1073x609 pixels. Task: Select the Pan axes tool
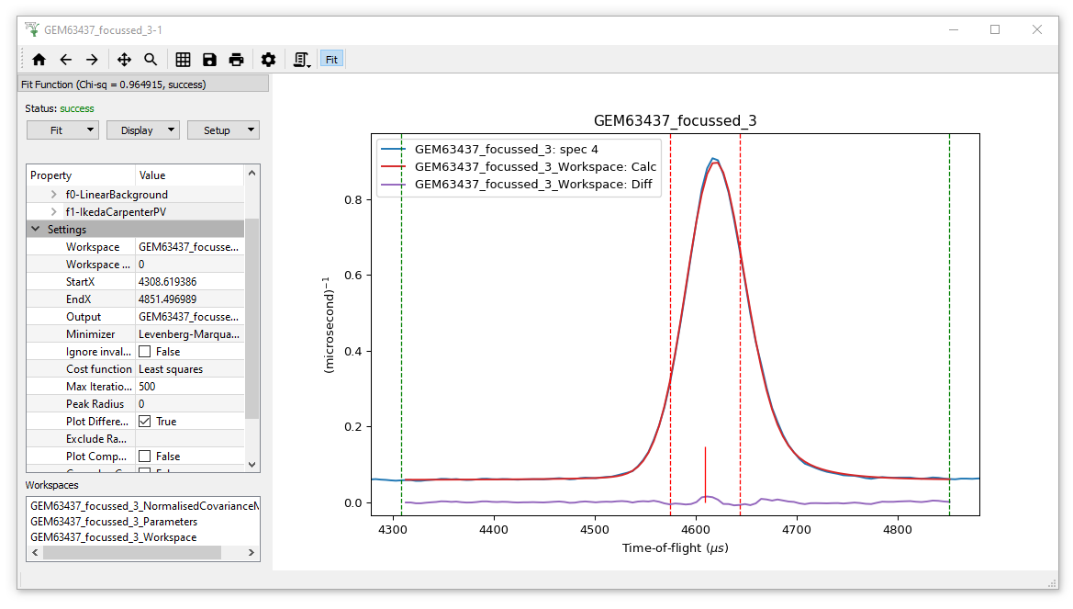click(124, 60)
